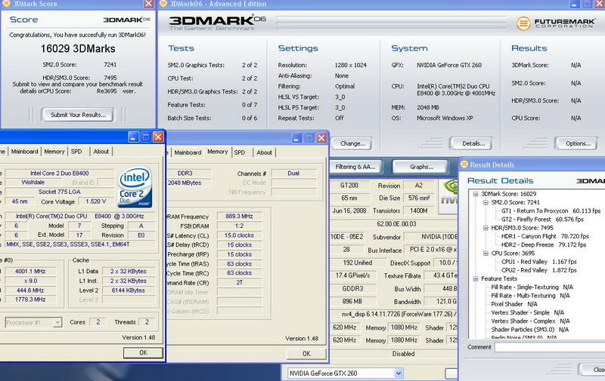Select Fill Rate - Single-Texturing row
The image size is (605, 381).
tap(532, 287)
